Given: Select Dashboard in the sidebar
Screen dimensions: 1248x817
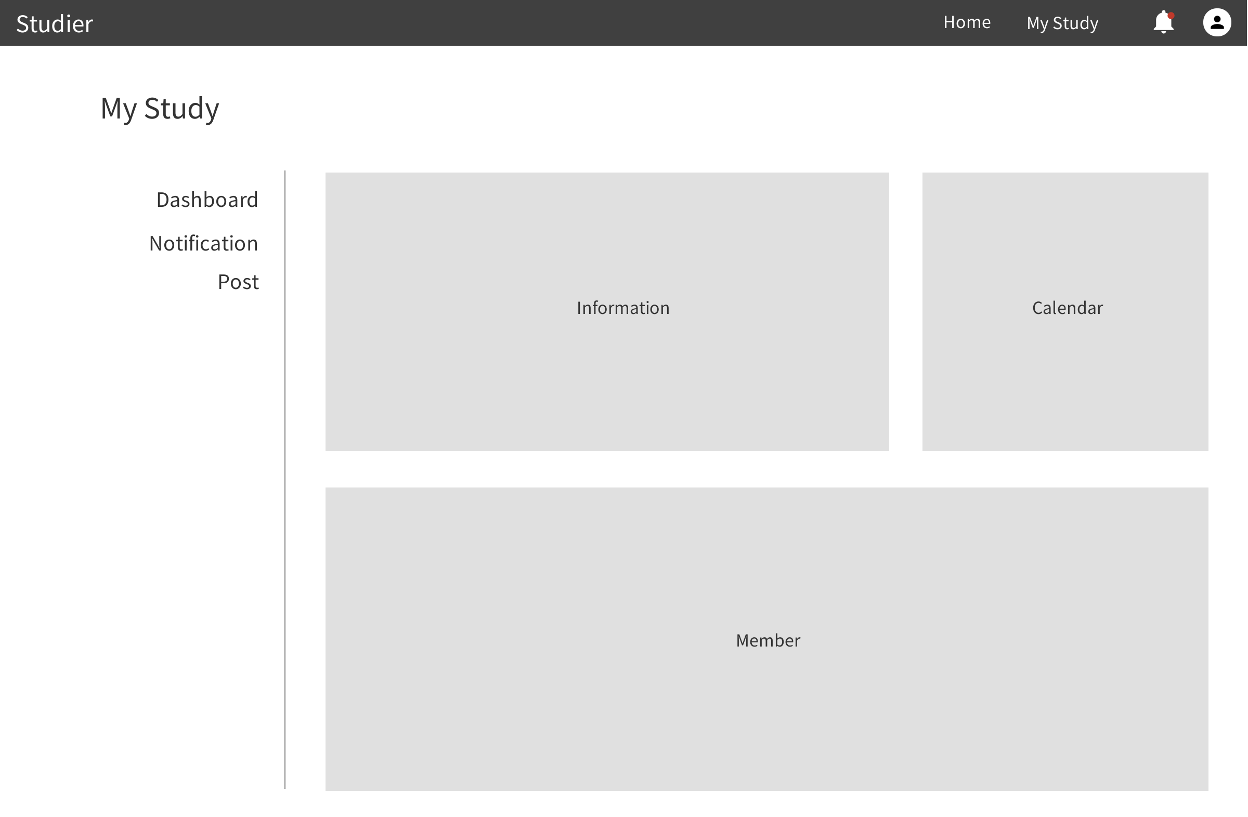Looking at the screenshot, I should pyautogui.click(x=207, y=200).
